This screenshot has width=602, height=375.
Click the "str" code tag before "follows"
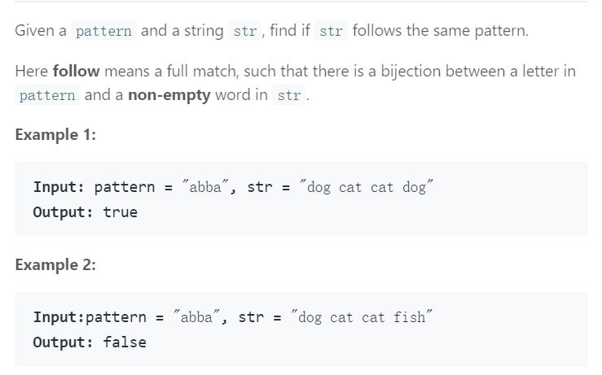(331, 31)
